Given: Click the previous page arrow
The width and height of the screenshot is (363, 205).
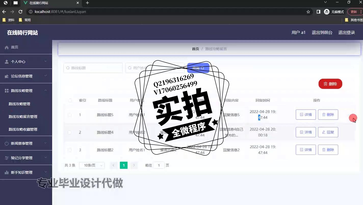Looking at the screenshot, I should 114,166.
